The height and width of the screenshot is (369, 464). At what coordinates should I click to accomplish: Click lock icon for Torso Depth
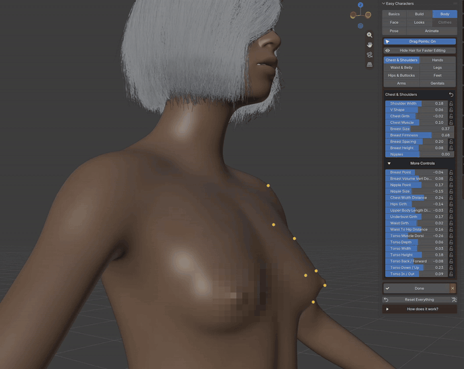(x=451, y=242)
